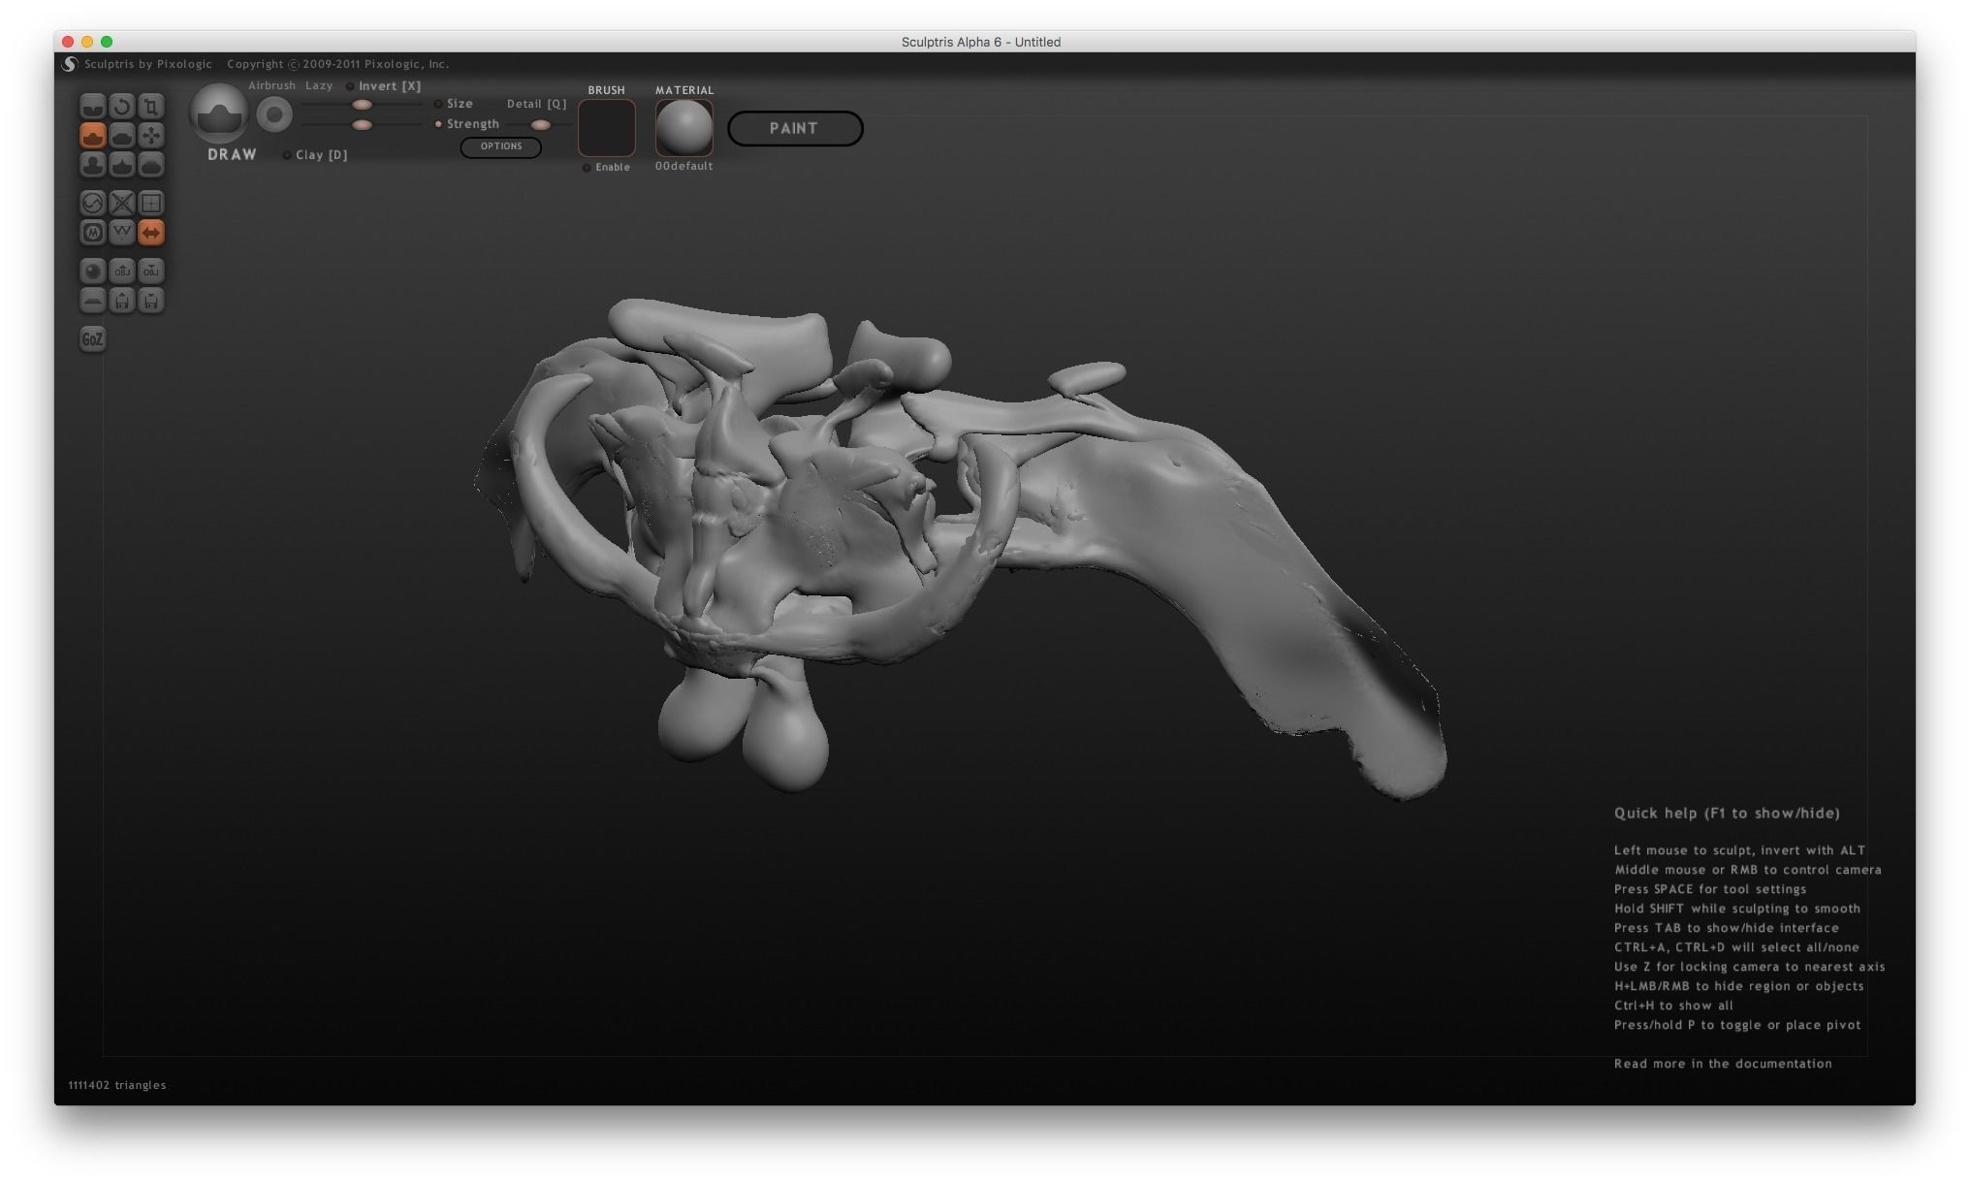Click the New plane icon
Viewport: 1970px width, 1183px height.
coord(93,301)
